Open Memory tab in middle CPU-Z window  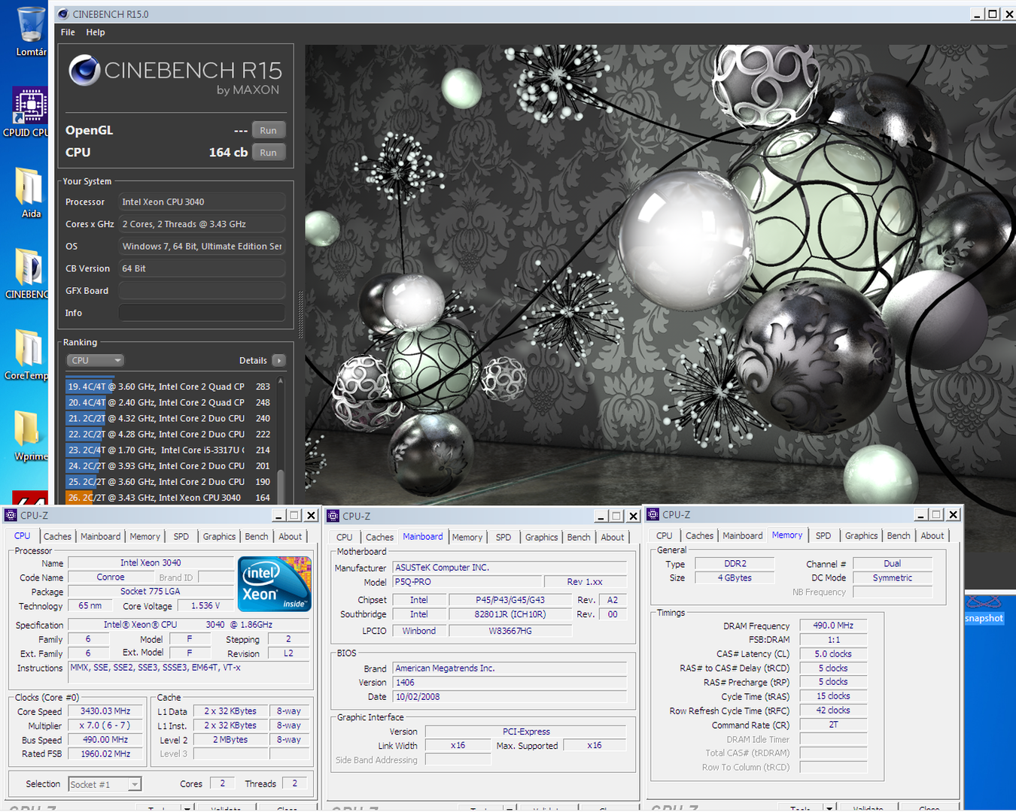point(467,537)
